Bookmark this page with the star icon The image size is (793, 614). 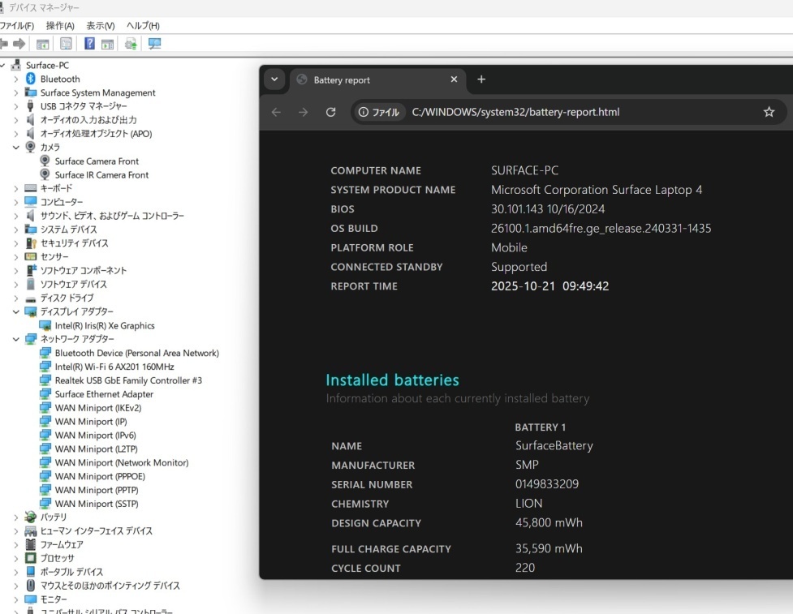pos(769,112)
